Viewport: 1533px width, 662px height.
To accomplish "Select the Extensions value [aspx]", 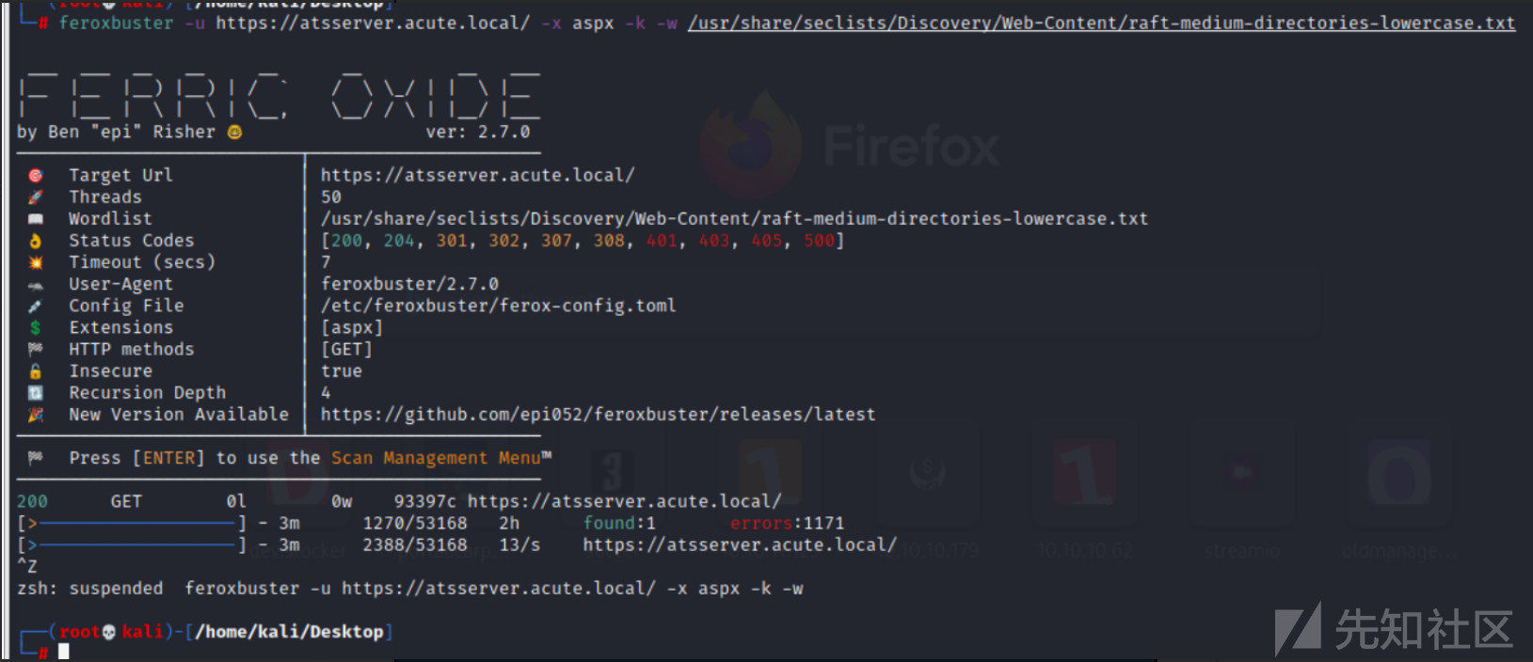I will (352, 328).
